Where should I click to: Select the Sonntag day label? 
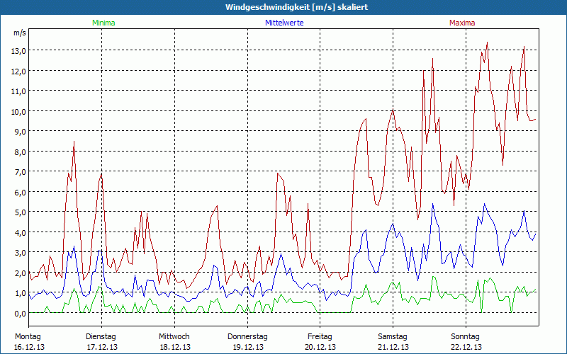465,336
